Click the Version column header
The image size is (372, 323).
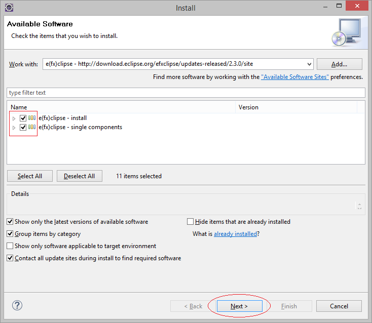pos(296,107)
